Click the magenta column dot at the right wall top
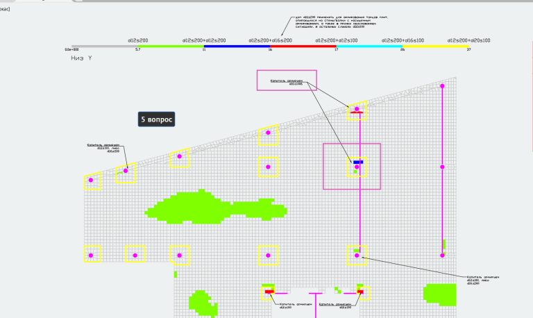 (442, 86)
